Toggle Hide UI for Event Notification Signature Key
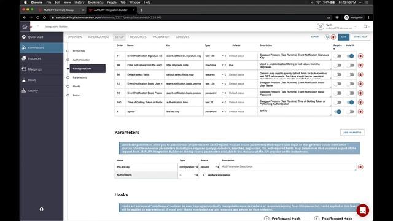This screenshot has height=221, width=393. (x=350, y=56)
